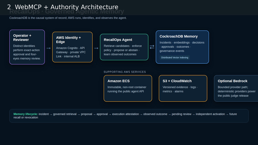Select the 'RecallOps Agent' card heading
The image size is (258, 145).
[118, 40]
